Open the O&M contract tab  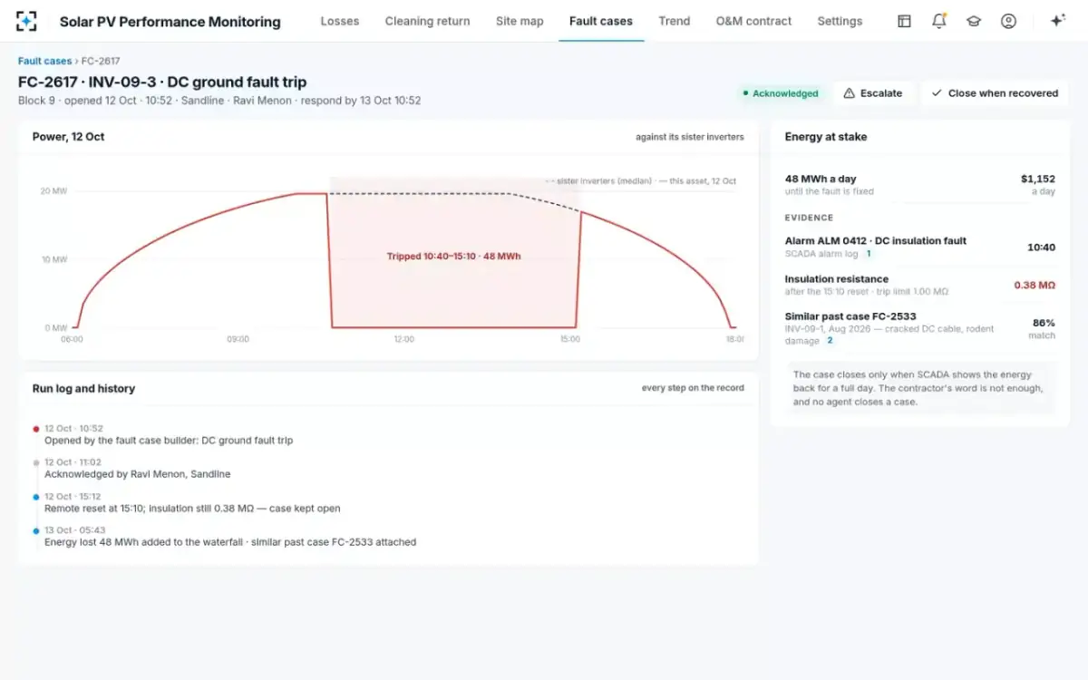[753, 21]
